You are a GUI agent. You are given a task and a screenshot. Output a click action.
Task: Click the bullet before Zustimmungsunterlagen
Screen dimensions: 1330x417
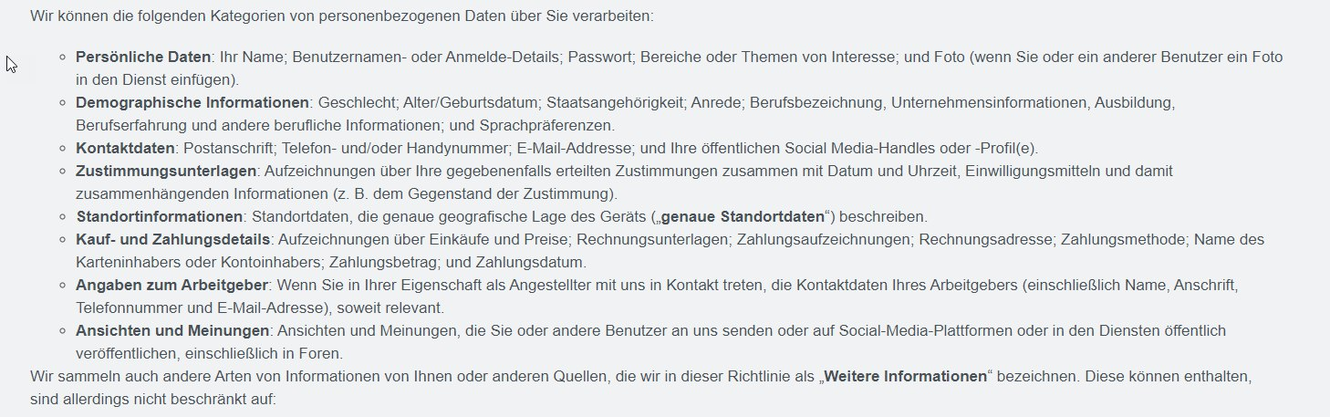click(x=62, y=172)
